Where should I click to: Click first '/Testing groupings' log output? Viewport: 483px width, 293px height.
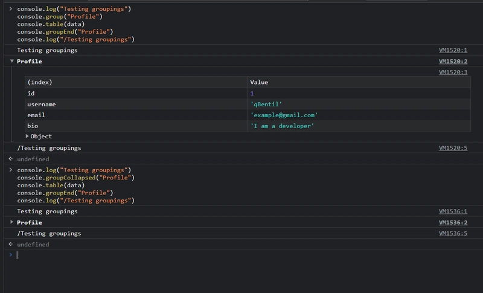pos(49,148)
